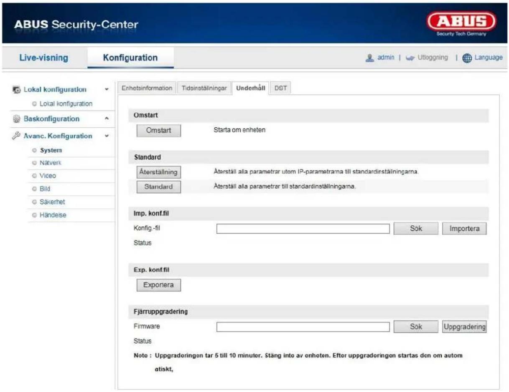Open the DST tab
The width and height of the screenshot is (509, 392).
click(280, 88)
